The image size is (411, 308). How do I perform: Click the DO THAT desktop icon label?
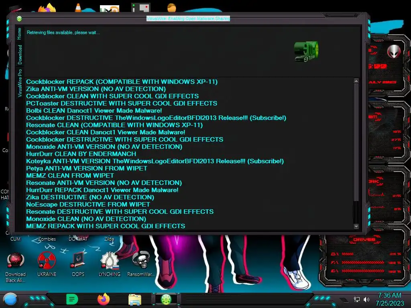pos(78,239)
